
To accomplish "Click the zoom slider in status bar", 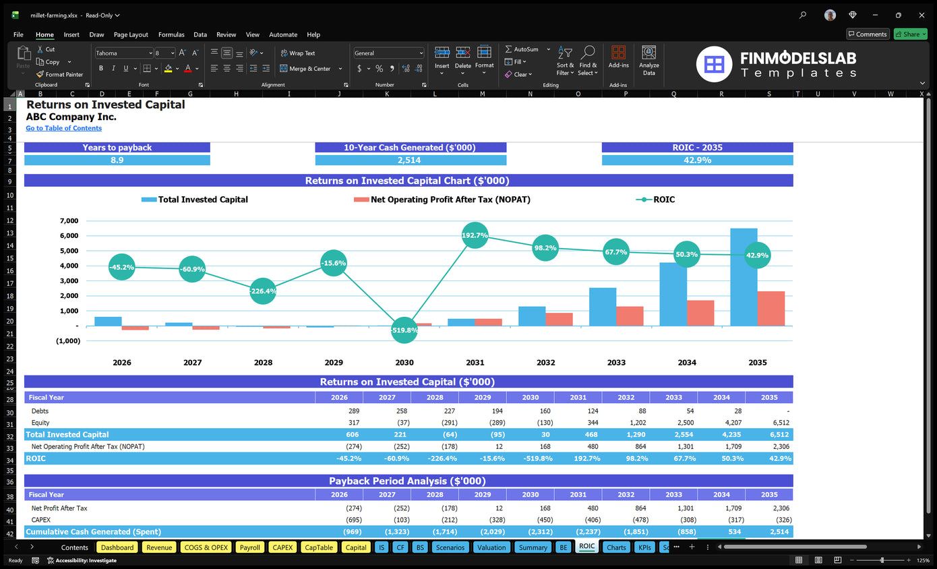I will 882,560.
